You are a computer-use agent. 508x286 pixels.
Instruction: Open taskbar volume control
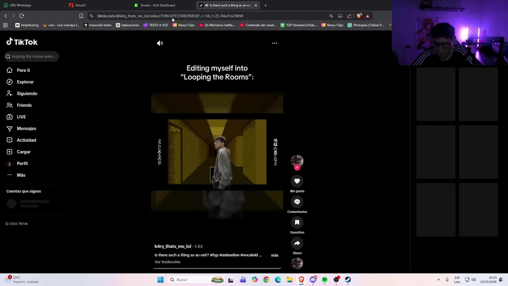point(473,280)
